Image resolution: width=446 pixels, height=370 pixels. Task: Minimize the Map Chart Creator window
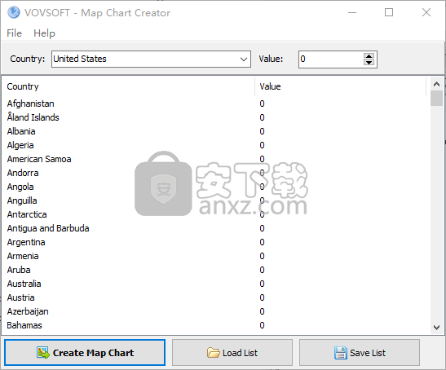click(352, 12)
